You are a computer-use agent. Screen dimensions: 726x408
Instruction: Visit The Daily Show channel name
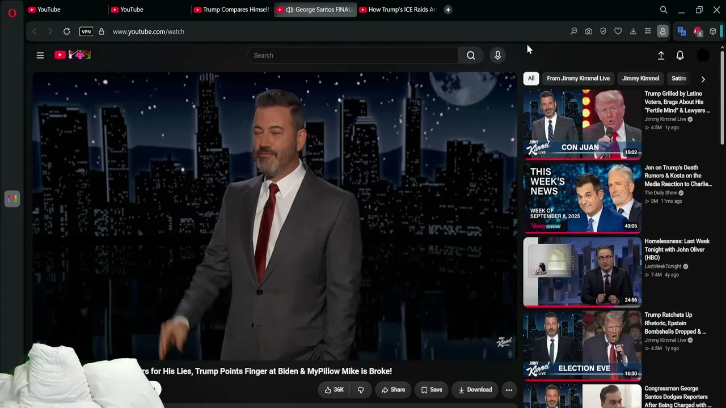point(661,193)
